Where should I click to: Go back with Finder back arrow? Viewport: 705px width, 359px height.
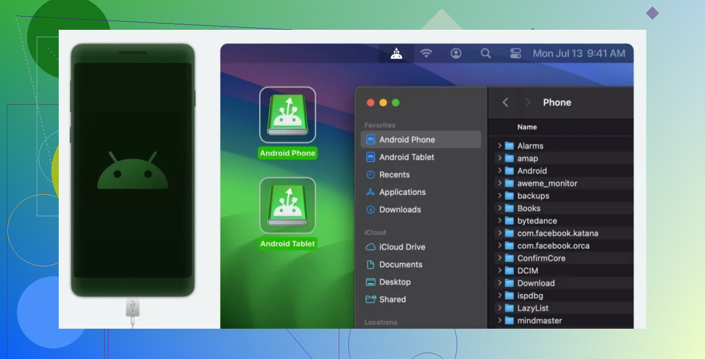tap(505, 102)
